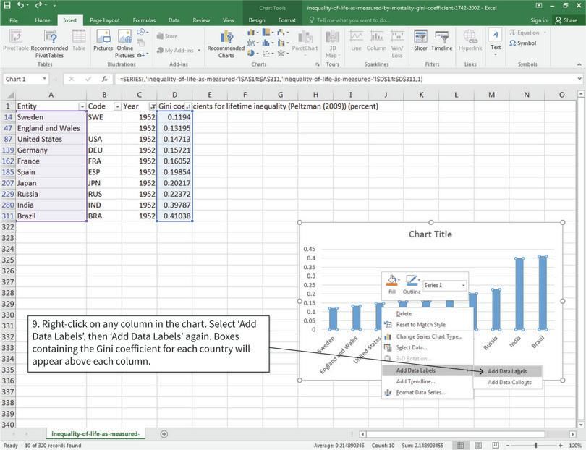
Task: Click the zoom in plus button
Action: coord(560,446)
